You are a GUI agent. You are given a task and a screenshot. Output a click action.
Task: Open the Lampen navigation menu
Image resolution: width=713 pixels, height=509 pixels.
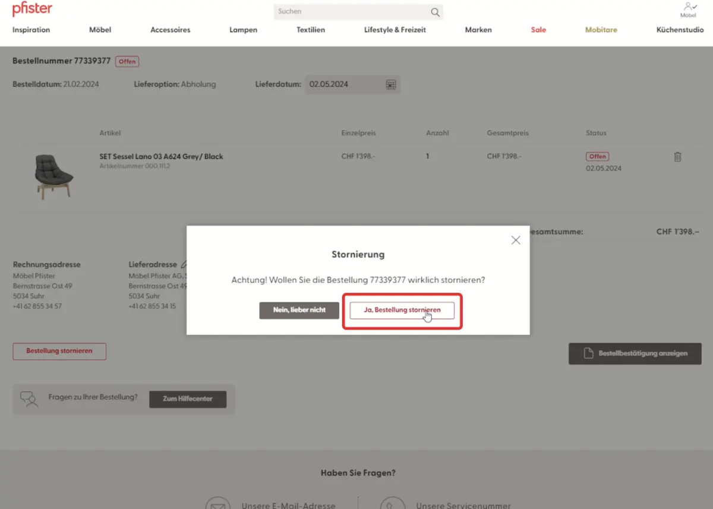pyautogui.click(x=243, y=30)
